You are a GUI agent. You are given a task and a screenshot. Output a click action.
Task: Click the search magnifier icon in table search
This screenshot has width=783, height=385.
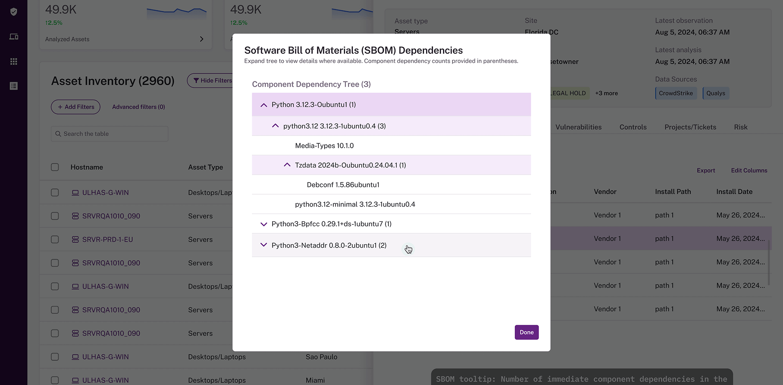click(58, 134)
